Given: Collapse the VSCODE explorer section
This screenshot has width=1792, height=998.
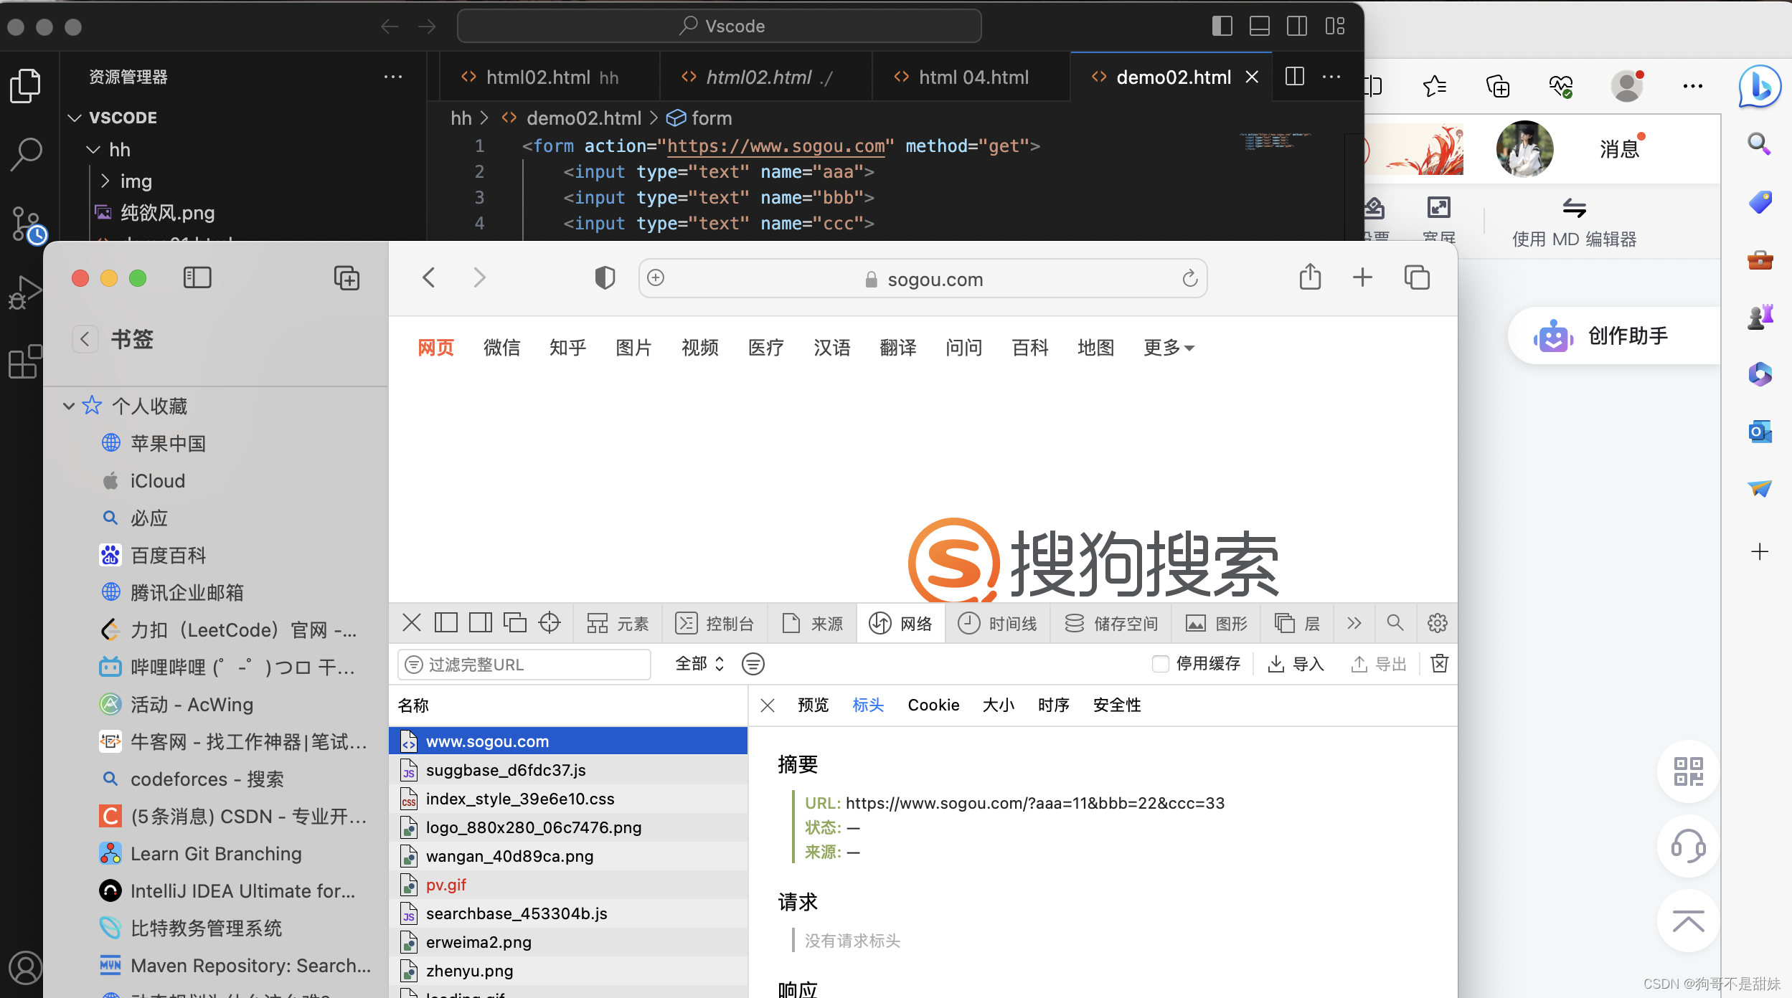Looking at the screenshot, I should point(75,118).
